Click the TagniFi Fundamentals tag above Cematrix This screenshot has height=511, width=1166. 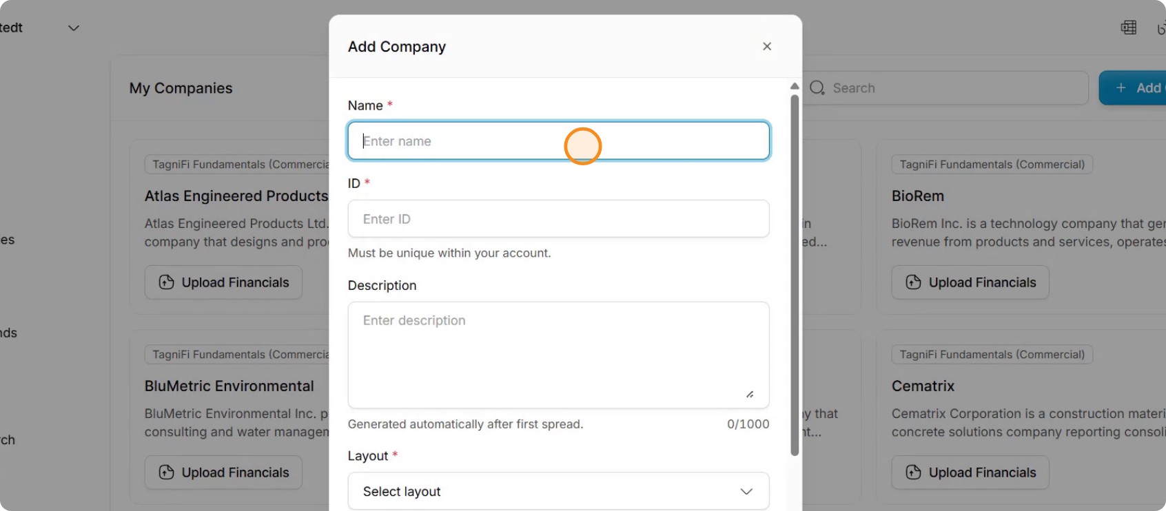[x=992, y=355]
